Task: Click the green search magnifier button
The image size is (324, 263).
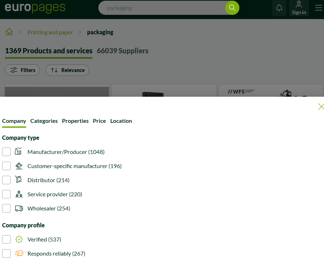Action: [232, 8]
